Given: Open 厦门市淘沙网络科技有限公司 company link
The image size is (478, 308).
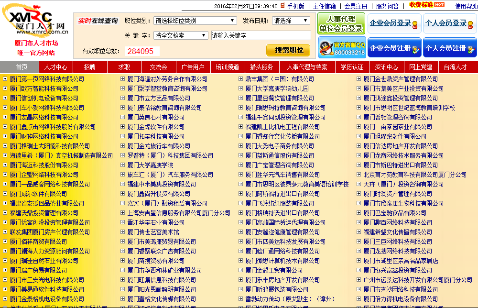Looking at the screenshot, I should (401, 289).
